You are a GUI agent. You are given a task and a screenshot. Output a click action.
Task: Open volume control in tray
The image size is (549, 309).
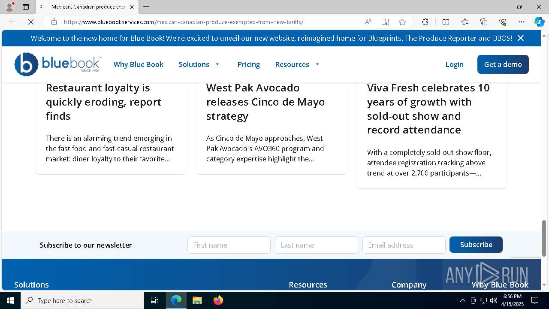(493, 300)
